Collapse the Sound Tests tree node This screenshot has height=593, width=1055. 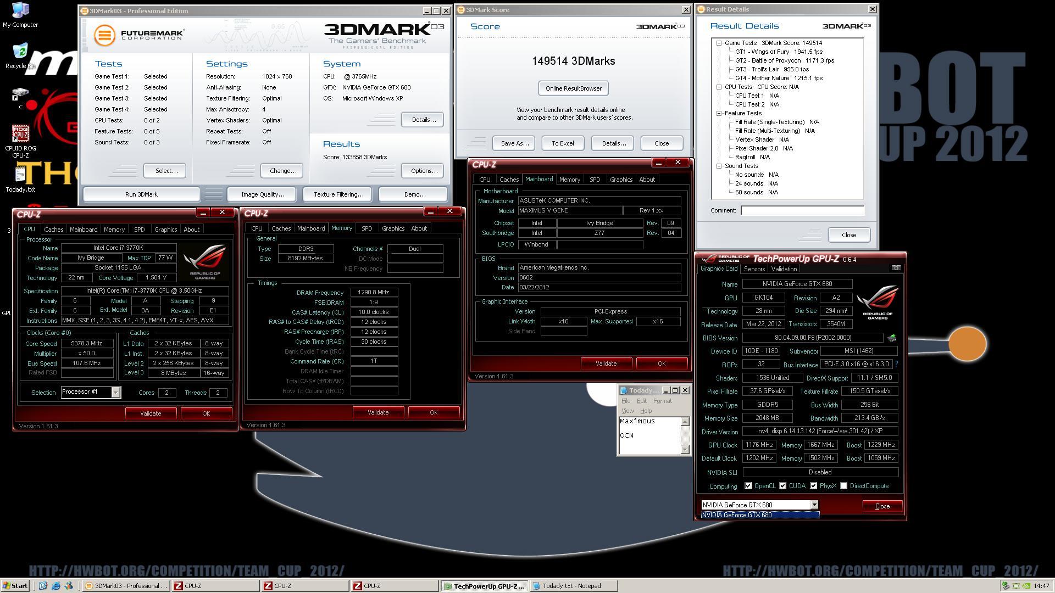point(719,166)
